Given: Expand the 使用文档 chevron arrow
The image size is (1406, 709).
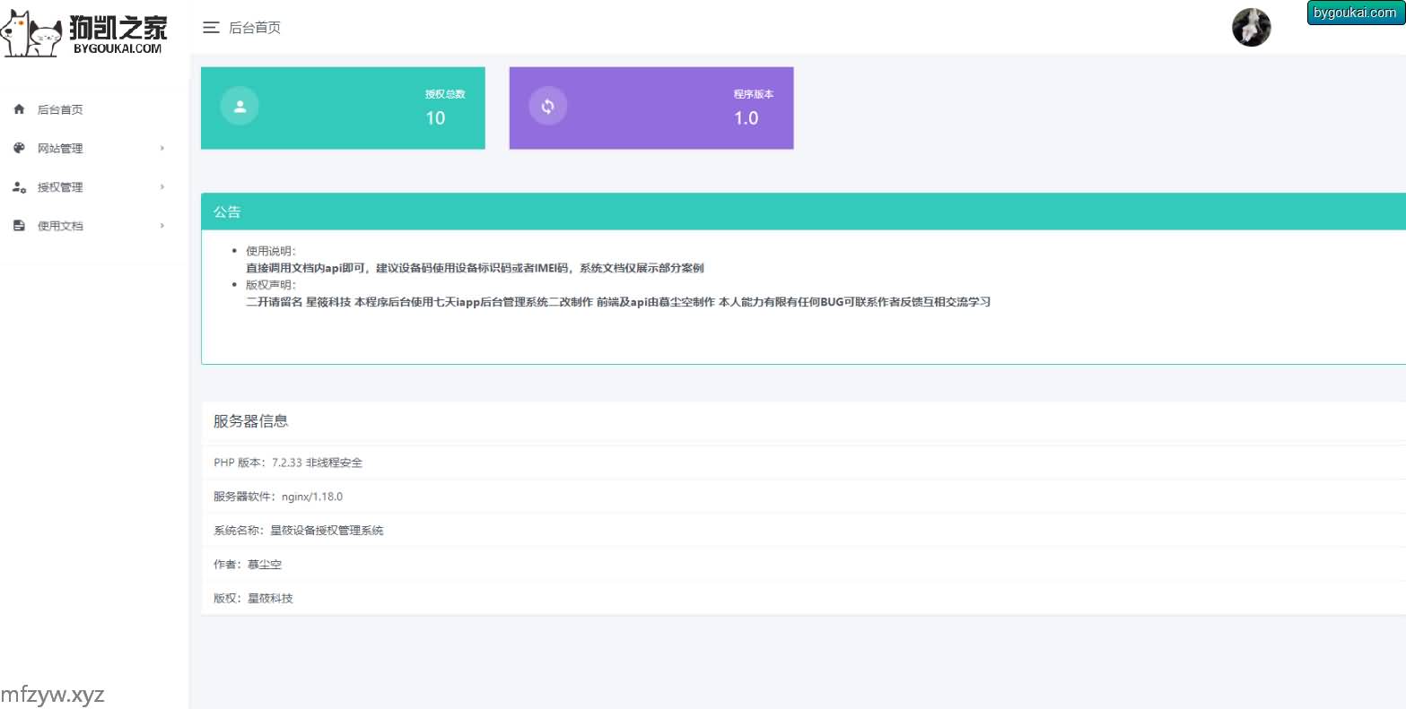Looking at the screenshot, I should (162, 226).
